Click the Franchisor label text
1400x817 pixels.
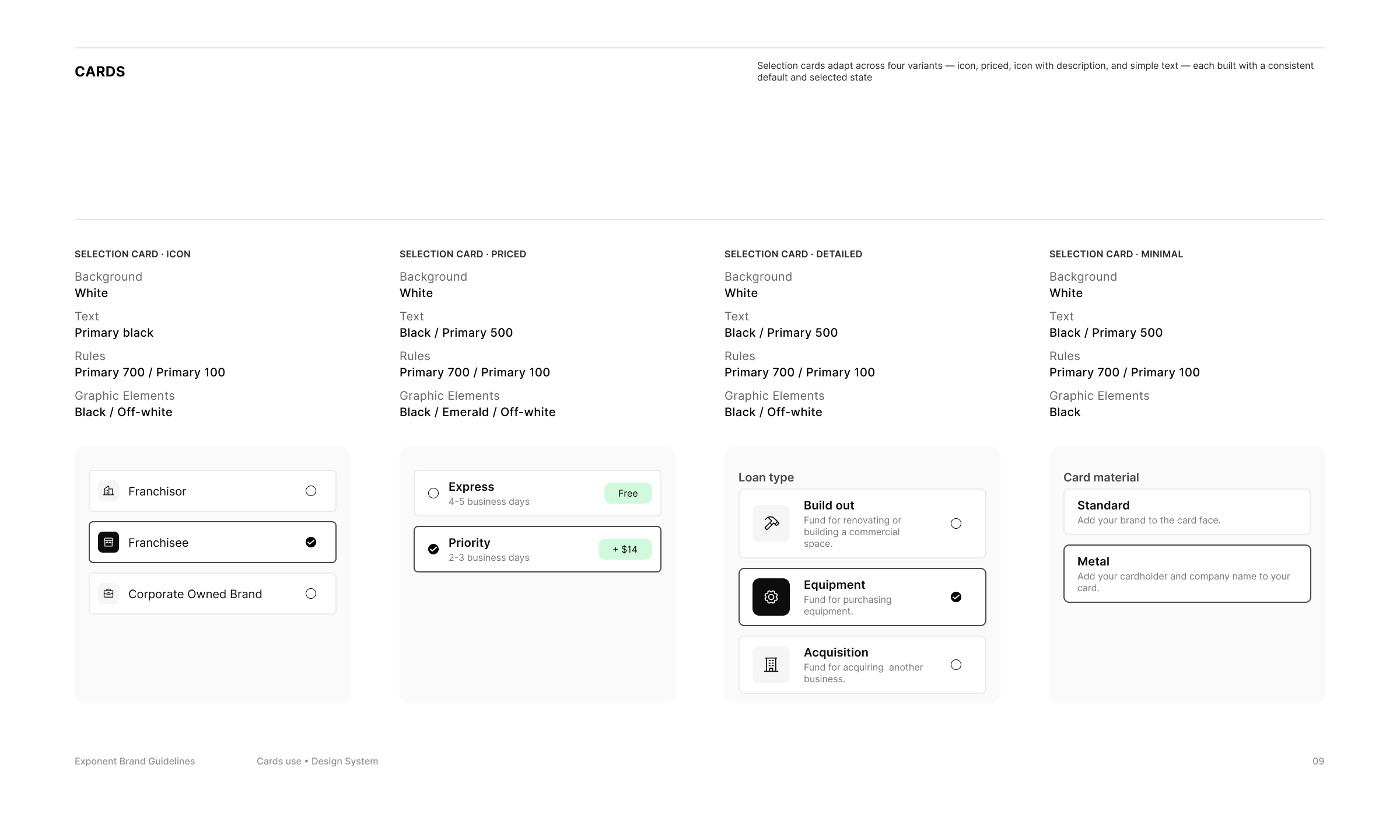coord(157,491)
